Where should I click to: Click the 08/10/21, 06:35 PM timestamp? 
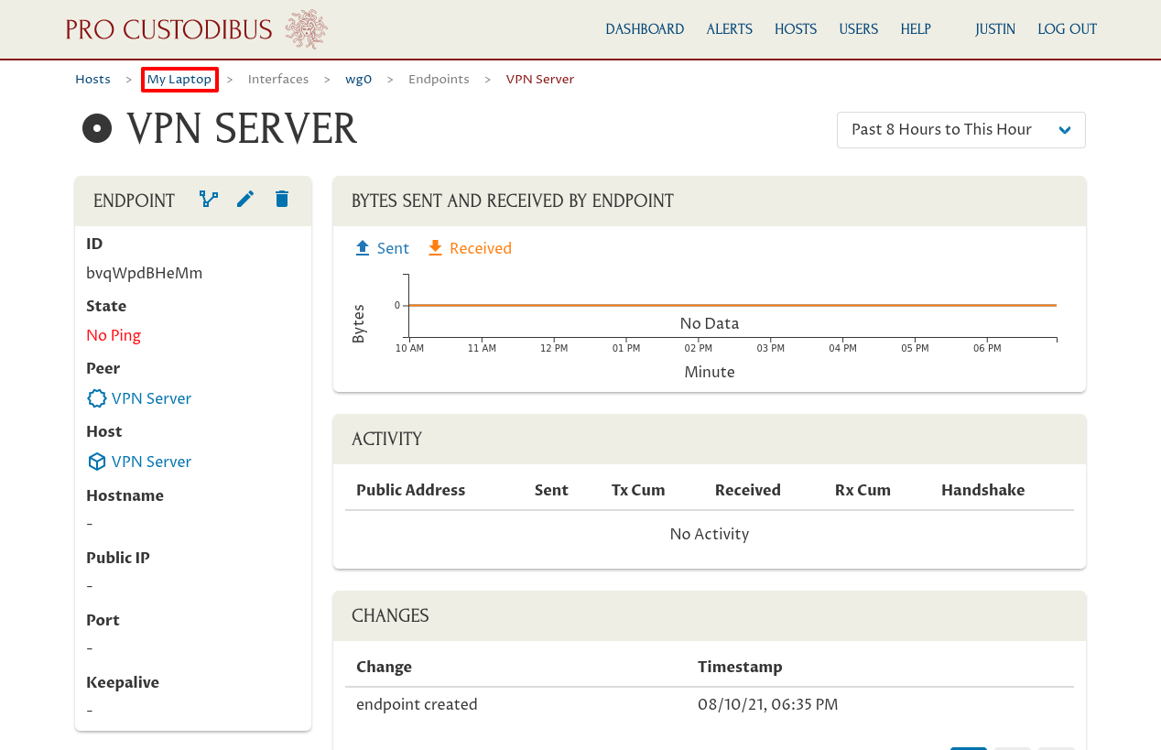click(x=767, y=704)
